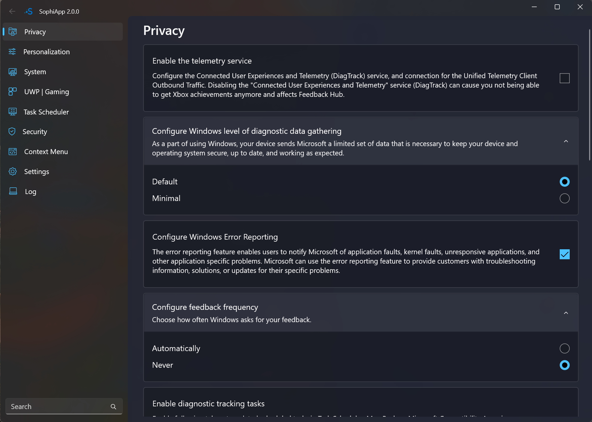Collapse the feedback frequency section
This screenshot has height=422, width=592.
tap(566, 313)
